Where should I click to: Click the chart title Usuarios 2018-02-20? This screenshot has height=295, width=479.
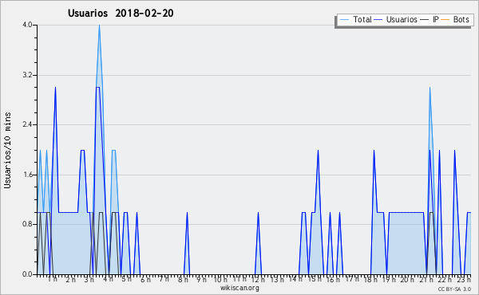121,13
